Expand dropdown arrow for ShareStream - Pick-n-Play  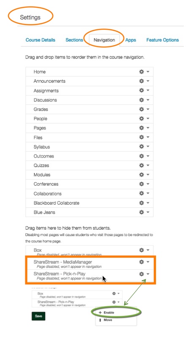pyautogui.click(x=148, y=274)
